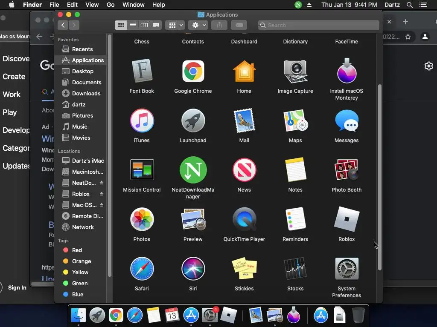Open the File menu
Viewport: 437px width, 327px height.
(54, 5)
